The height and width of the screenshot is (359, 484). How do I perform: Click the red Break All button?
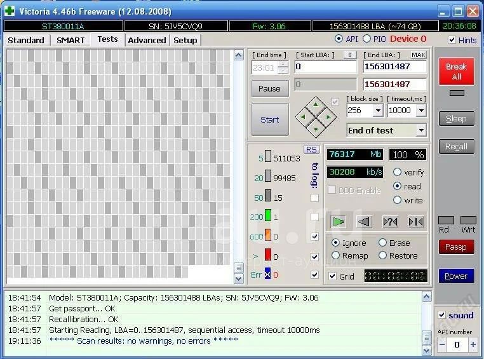[x=457, y=71]
